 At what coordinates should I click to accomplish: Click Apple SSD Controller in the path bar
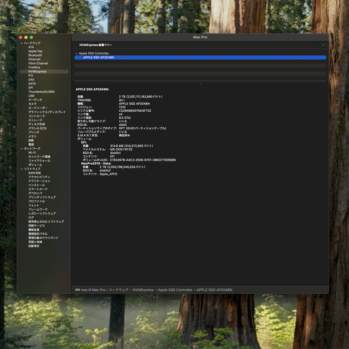[x=175, y=290]
